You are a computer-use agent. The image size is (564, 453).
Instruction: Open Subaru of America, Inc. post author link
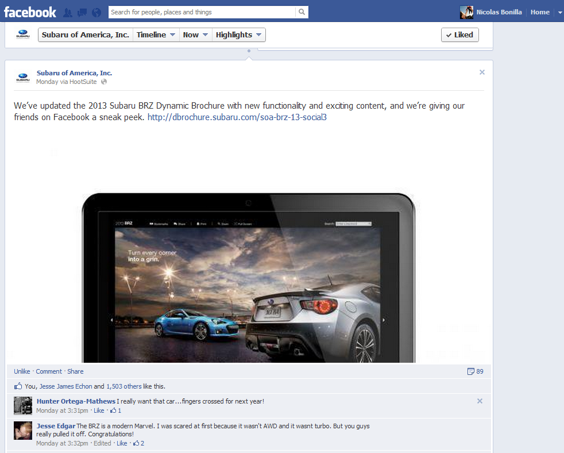pos(74,73)
